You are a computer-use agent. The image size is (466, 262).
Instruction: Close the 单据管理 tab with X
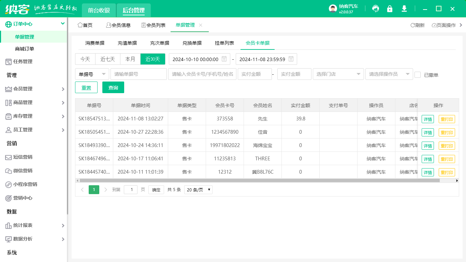(x=201, y=25)
